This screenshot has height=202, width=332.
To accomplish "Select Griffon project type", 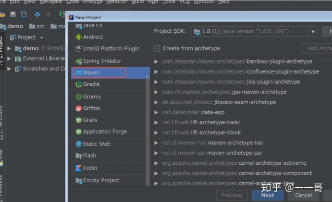I will click(88, 109).
